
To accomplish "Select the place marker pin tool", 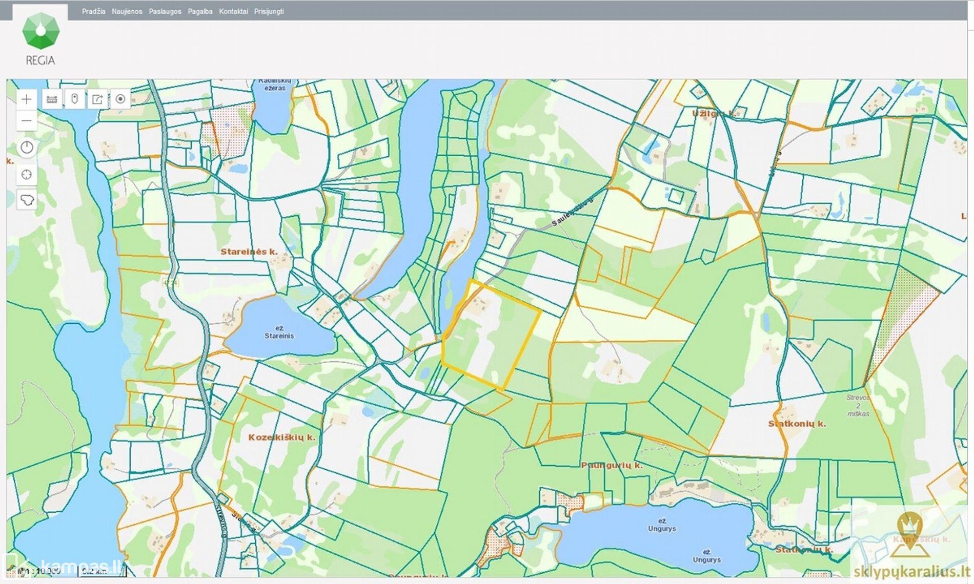I will [x=74, y=99].
